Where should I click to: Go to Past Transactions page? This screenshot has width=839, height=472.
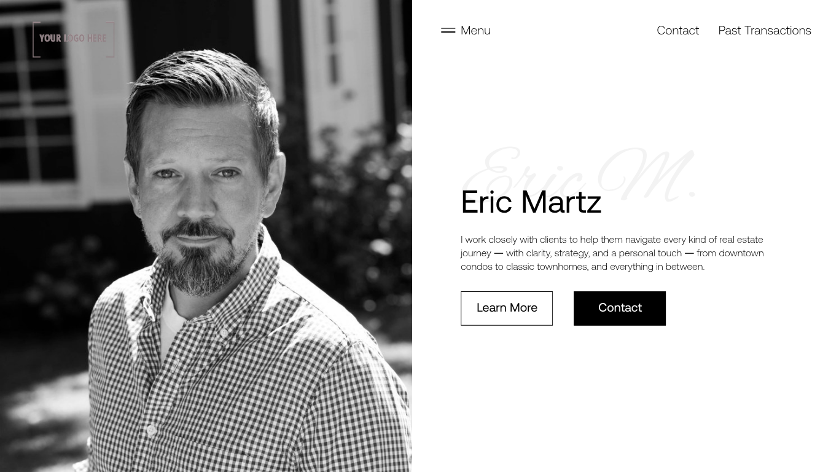pyautogui.click(x=765, y=30)
